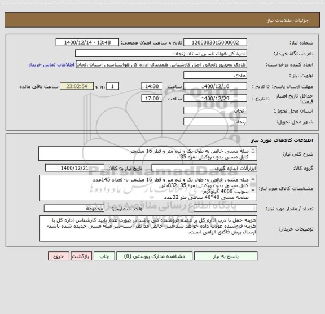Viewport: 325px width, 314px height.
Task: Click the announcement date field 1400/12/14 - 13:48
Action: click(x=87, y=42)
